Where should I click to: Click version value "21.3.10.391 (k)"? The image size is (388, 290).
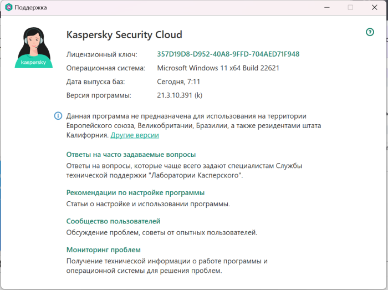pyautogui.click(x=180, y=95)
